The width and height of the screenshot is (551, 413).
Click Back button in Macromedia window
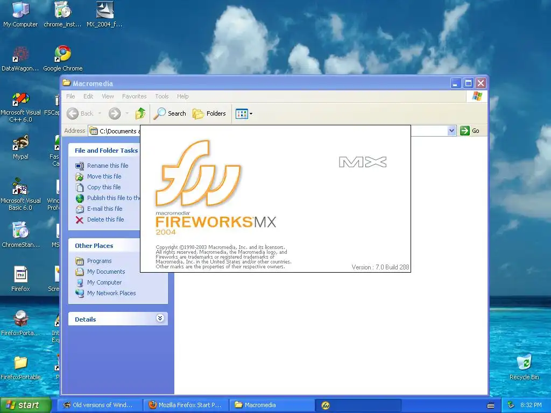tap(80, 113)
